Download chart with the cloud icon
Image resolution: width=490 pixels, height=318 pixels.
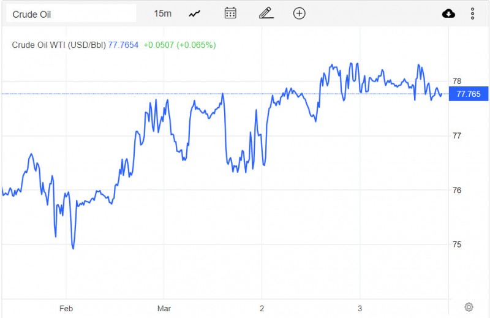coord(448,13)
